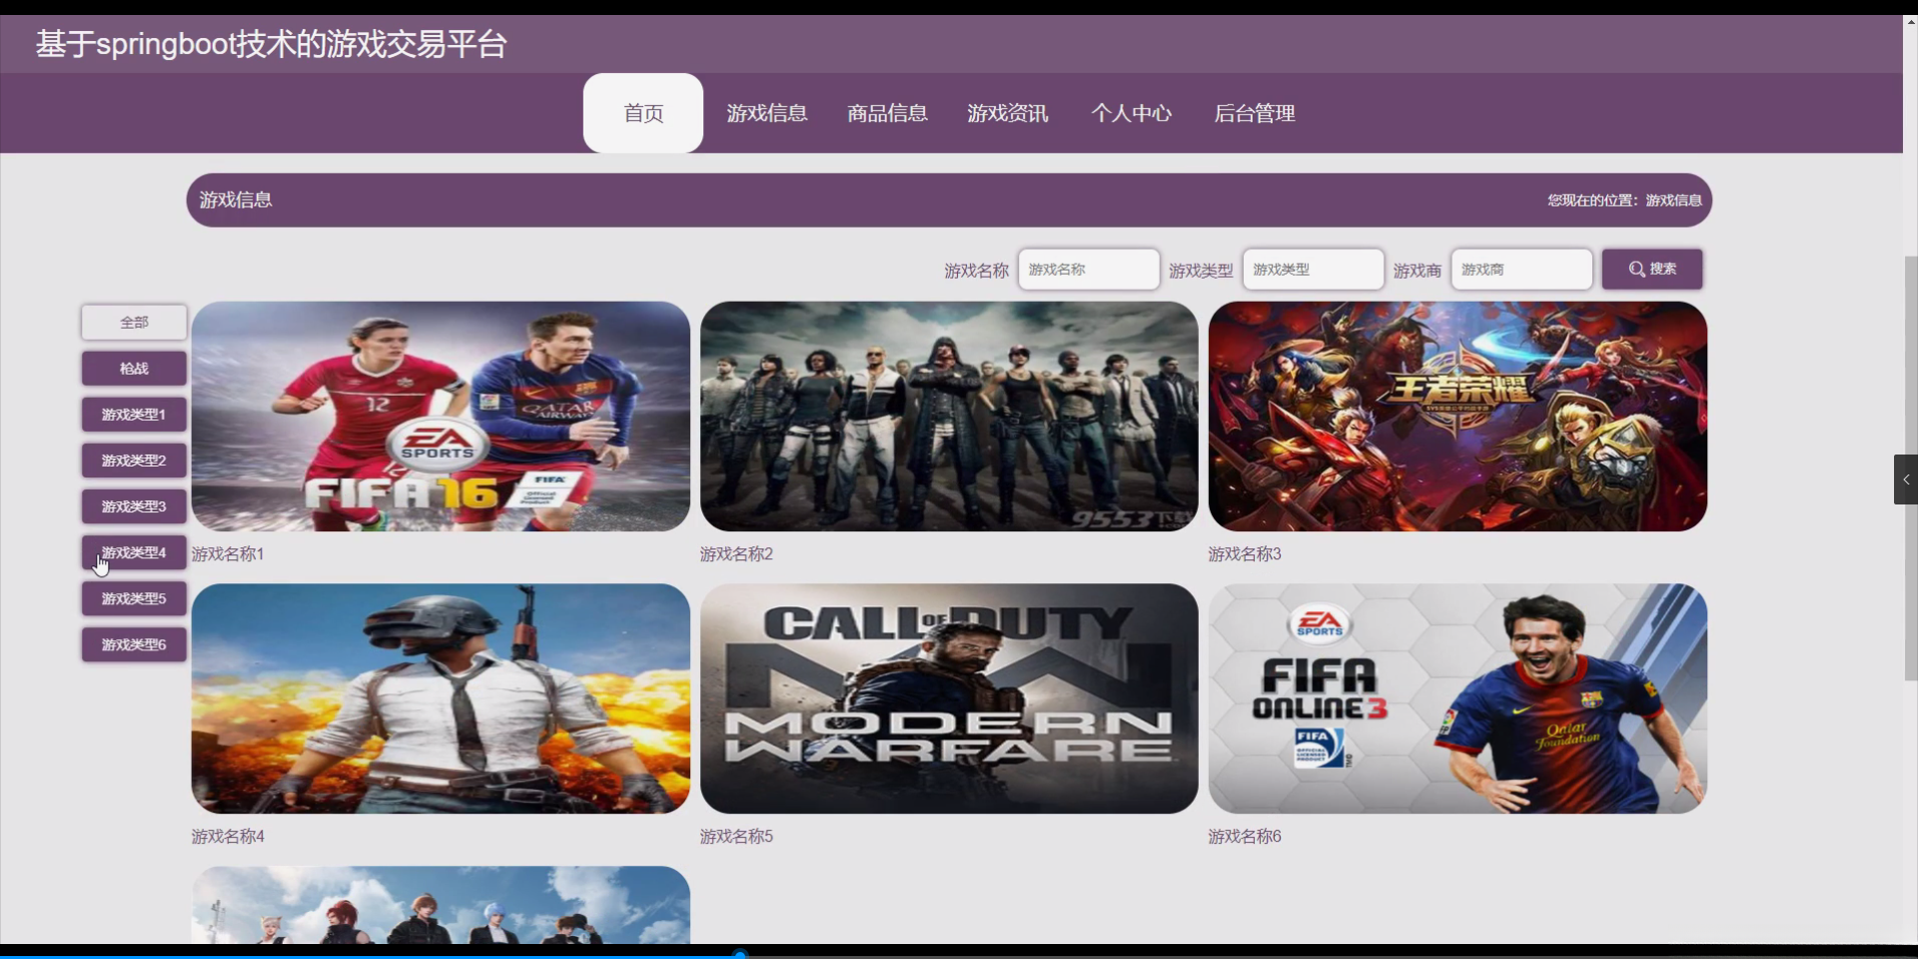Select the 全部 category filter
Viewport: 1918px width, 959px height.
[134, 323]
